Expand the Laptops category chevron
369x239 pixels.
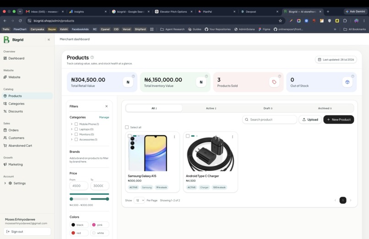[x=71, y=129]
